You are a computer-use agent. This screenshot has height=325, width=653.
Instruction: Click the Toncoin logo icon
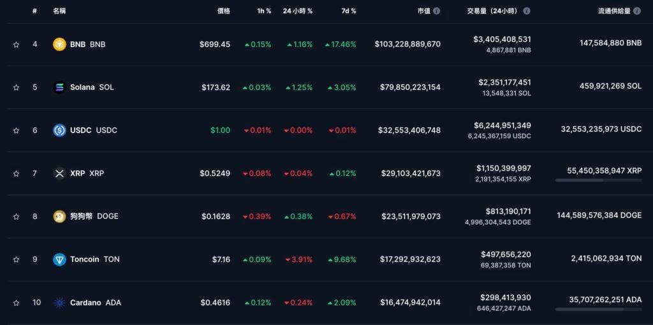[59, 259]
